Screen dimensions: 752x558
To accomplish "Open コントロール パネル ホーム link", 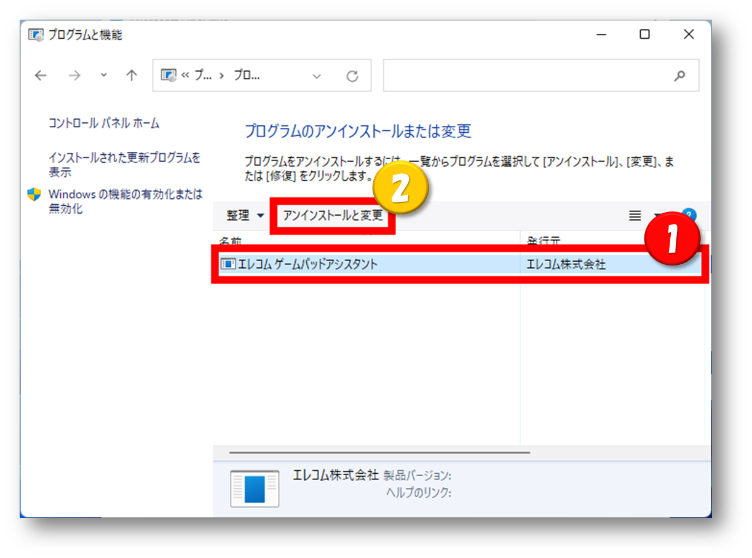I will coord(104,124).
